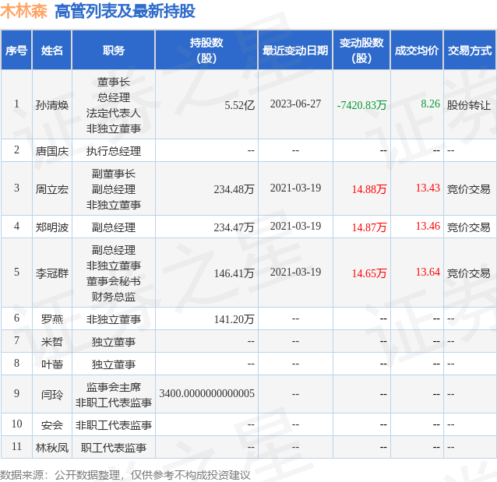Select the name 米哲
The width and height of the screenshot is (497, 482).
(x=52, y=342)
